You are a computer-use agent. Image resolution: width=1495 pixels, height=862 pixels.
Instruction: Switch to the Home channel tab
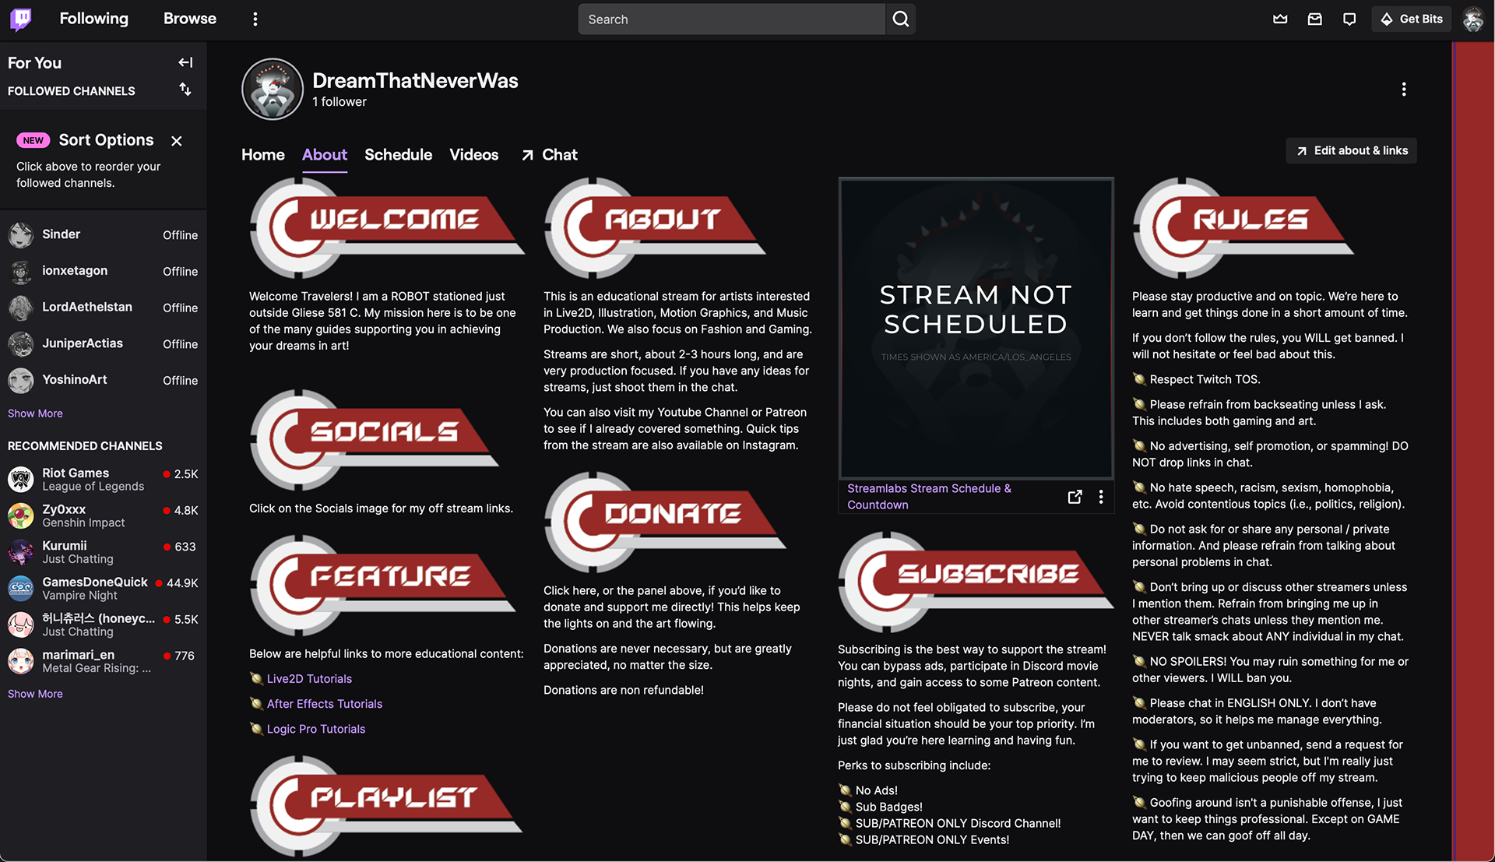pos(263,154)
